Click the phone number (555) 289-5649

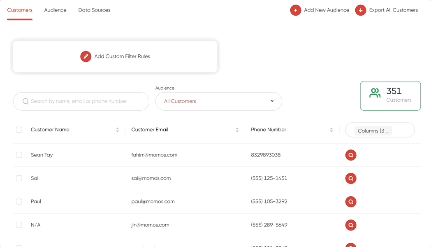coord(269,225)
